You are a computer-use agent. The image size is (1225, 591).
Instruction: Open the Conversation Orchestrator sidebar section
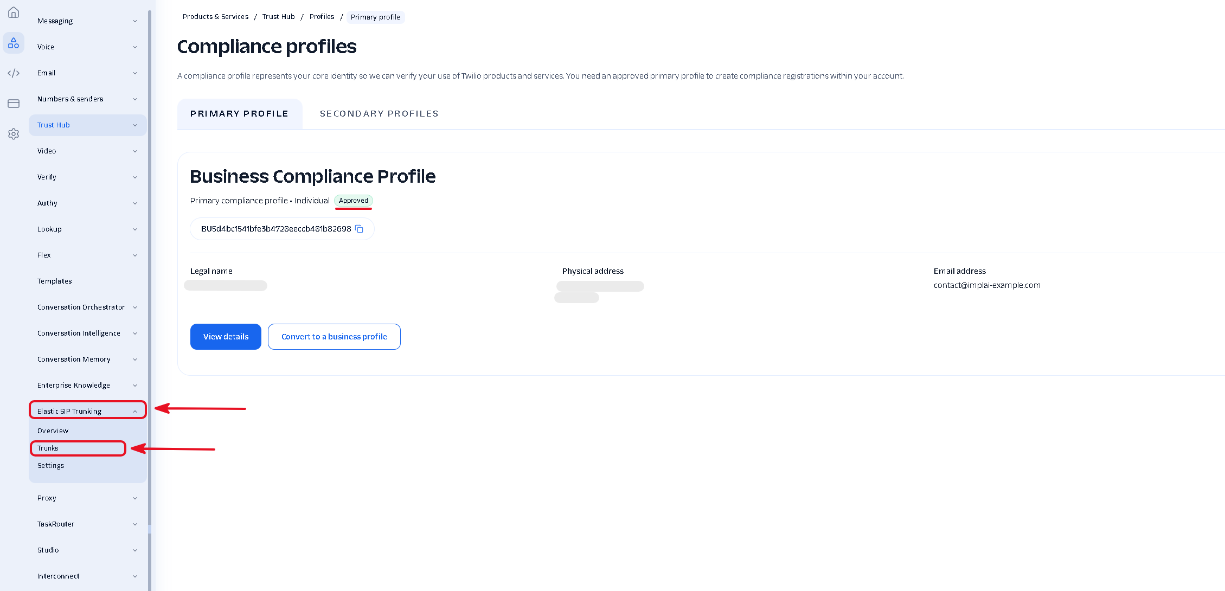pyautogui.click(x=87, y=307)
